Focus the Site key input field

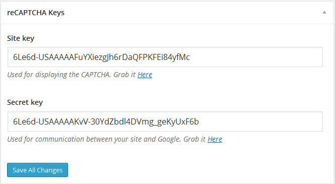click(165, 57)
